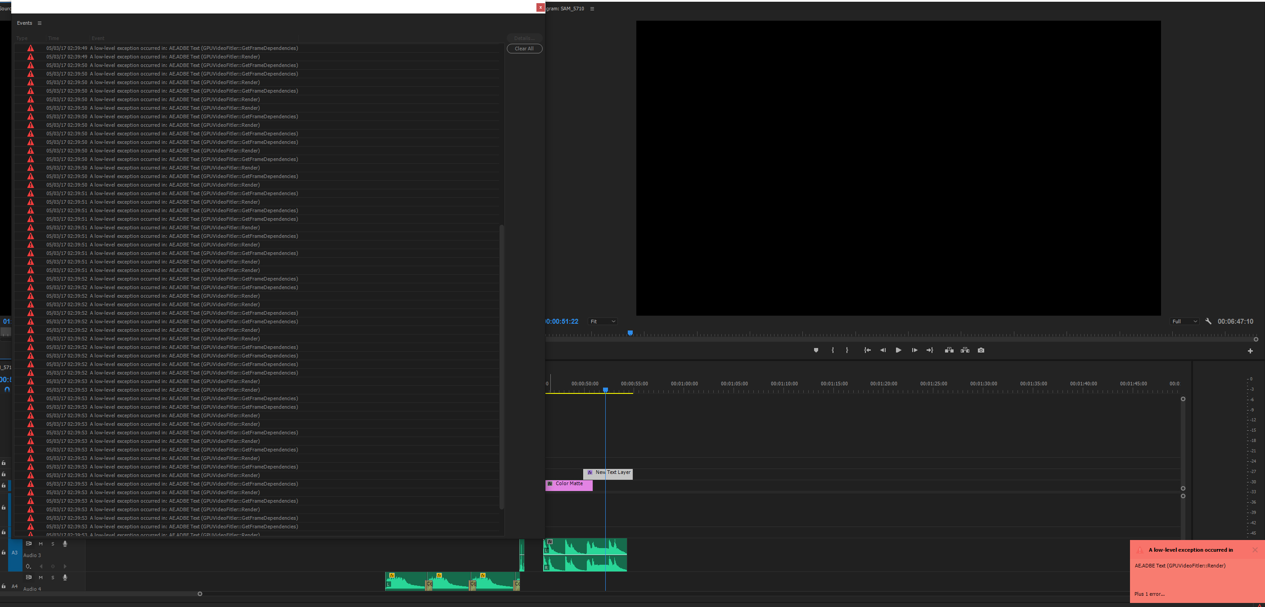Enable voice-over record on Audio 3
Viewport: 1265px width, 607px height.
[x=65, y=544]
